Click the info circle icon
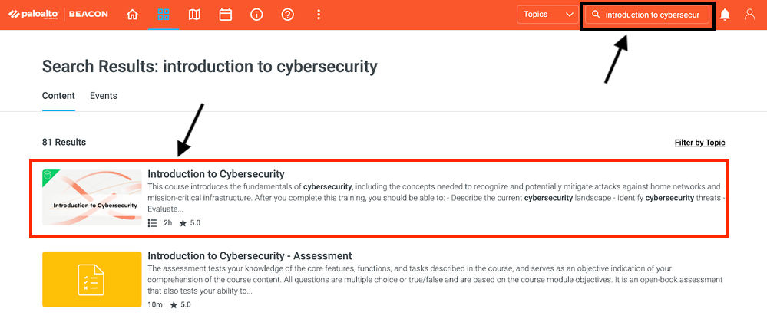 click(x=256, y=15)
